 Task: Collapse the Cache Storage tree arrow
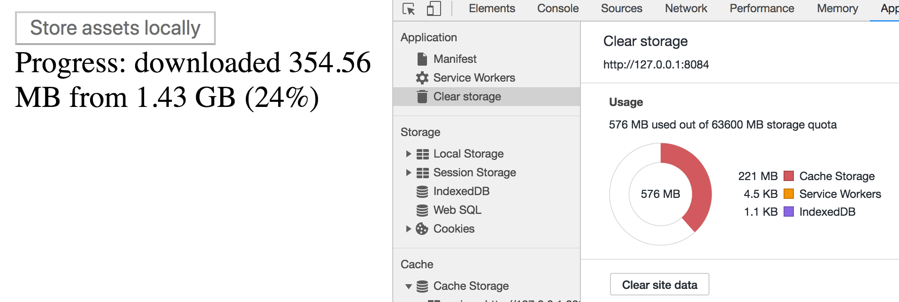pos(408,286)
